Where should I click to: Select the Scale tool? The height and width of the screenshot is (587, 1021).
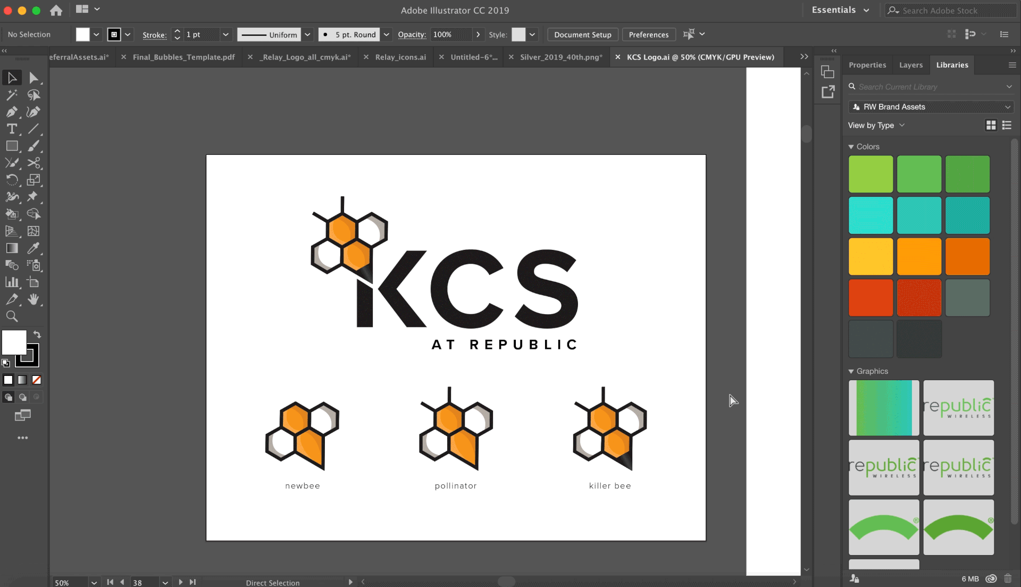(34, 180)
